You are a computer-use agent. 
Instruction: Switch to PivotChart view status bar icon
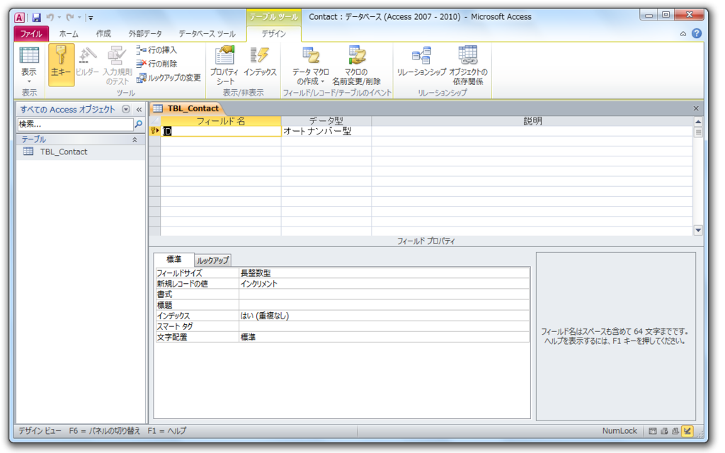[675, 431]
